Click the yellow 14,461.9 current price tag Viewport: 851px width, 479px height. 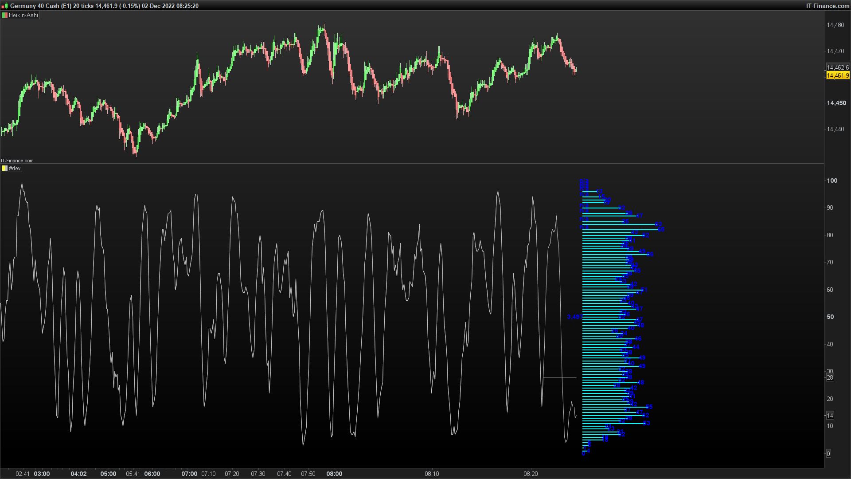click(x=837, y=76)
